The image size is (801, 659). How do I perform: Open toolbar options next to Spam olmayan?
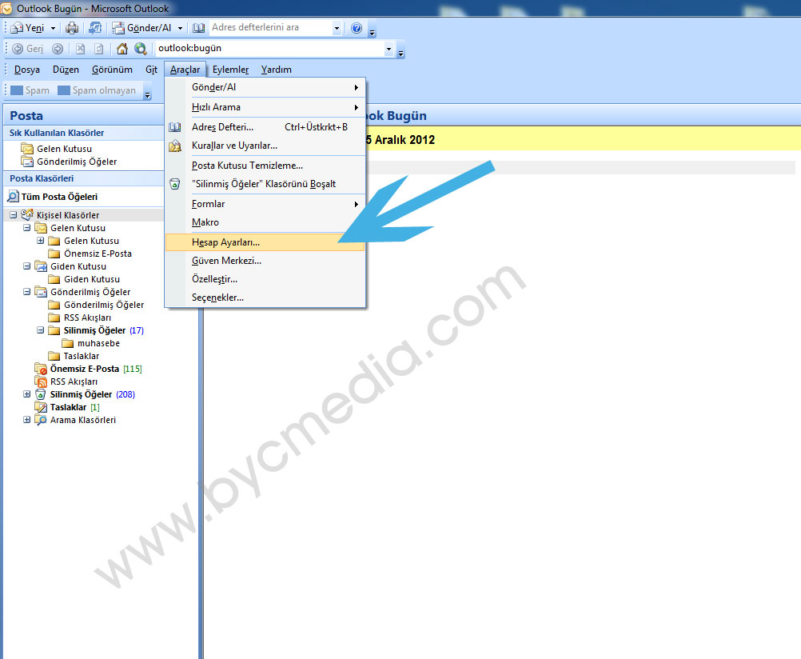(148, 92)
